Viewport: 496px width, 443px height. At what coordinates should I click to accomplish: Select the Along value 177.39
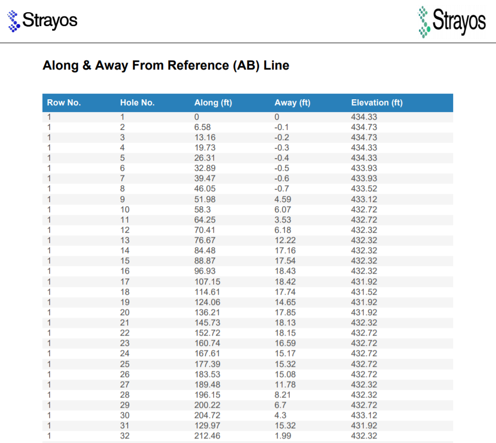coord(207,364)
